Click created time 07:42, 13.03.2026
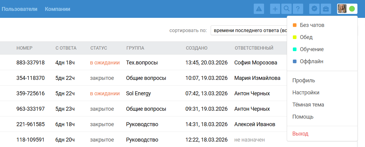 [207, 93]
